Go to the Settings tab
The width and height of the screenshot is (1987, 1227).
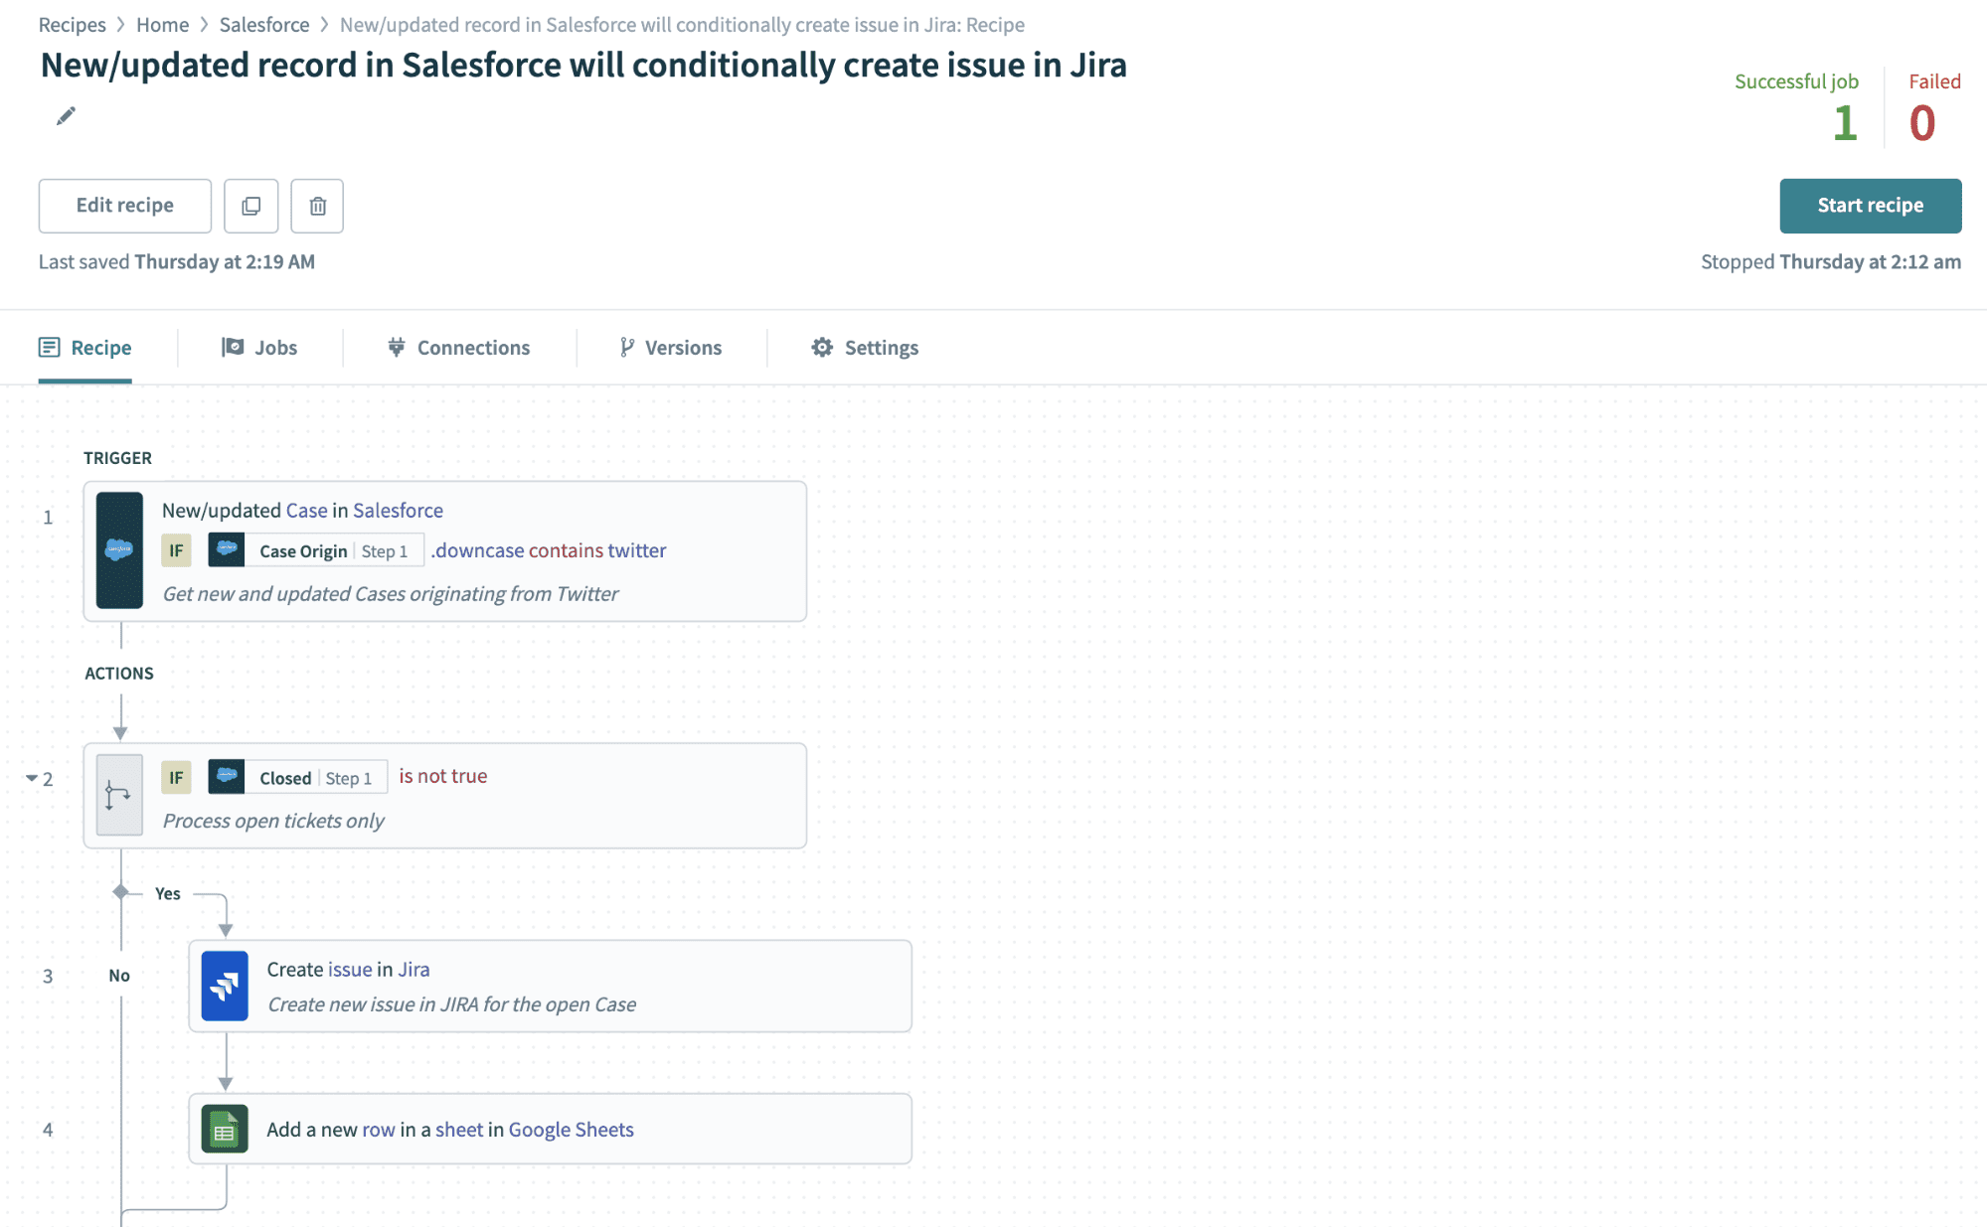(865, 348)
